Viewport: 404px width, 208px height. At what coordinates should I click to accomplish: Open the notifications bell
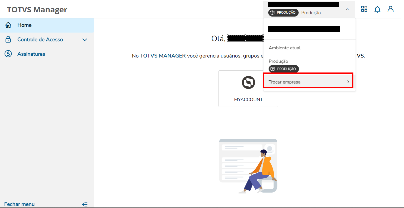pyautogui.click(x=377, y=9)
